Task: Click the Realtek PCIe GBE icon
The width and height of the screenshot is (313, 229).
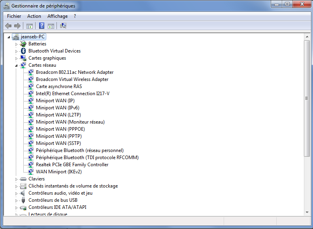Action: pyautogui.click(x=31, y=165)
